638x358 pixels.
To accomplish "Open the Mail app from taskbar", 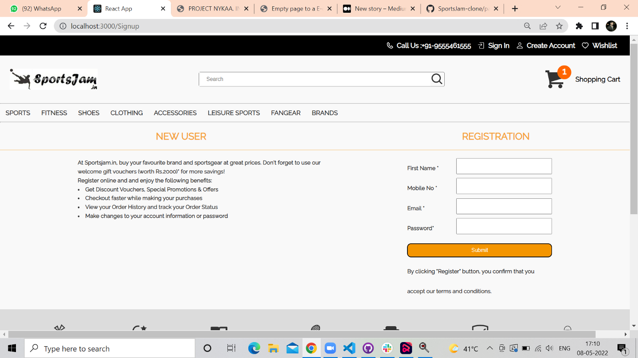I will coord(292,348).
